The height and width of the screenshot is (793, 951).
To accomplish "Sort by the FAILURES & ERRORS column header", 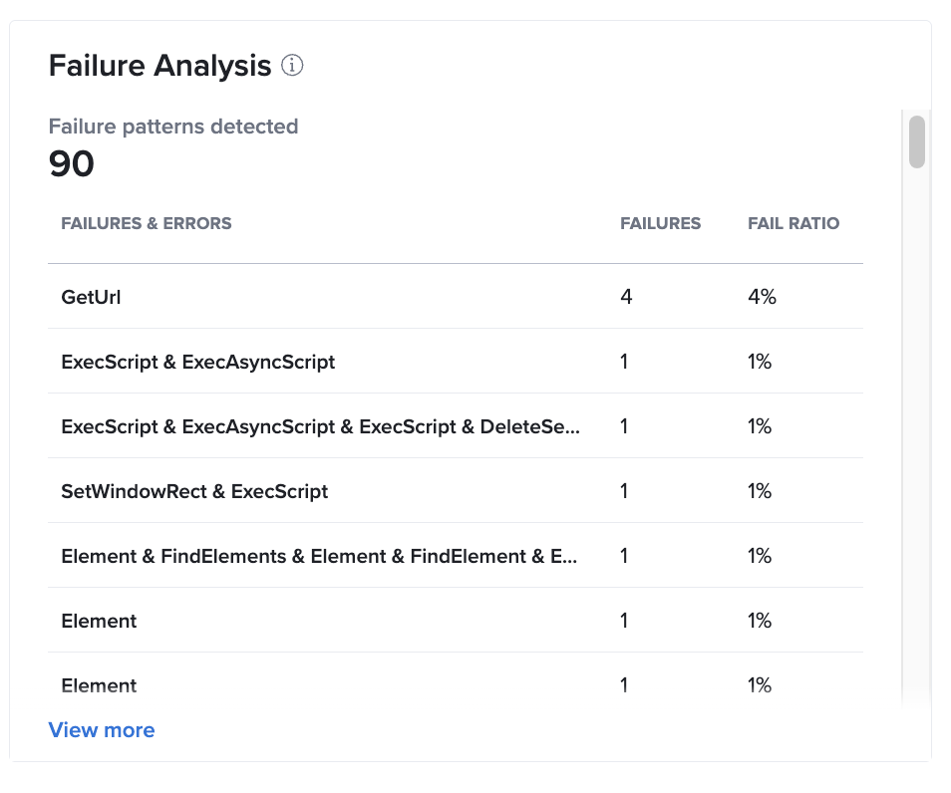I will [147, 223].
